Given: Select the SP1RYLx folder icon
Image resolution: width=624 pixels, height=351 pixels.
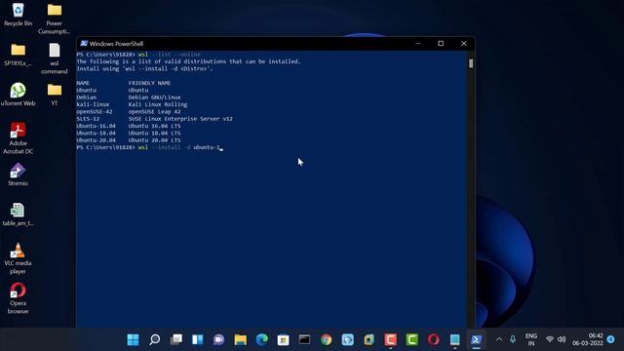Looking at the screenshot, I should (18, 55).
